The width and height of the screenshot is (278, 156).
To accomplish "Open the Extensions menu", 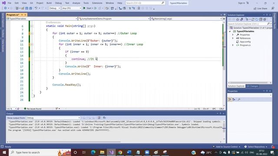I will point(97,3).
